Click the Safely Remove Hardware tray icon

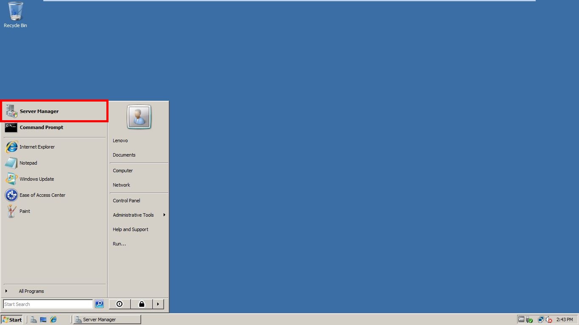pos(529,320)
